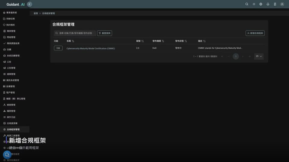Image resolution: width=289 pixels, height=162 pixels.
Task: Click the 重置查詢 reset button
Action: pos(104,33)
